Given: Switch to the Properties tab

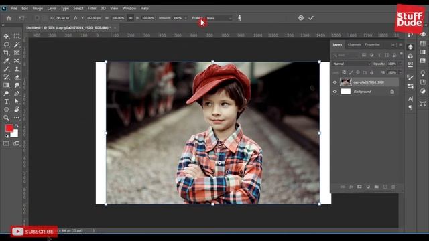Looking at the screenshot, I should (372, 44).
